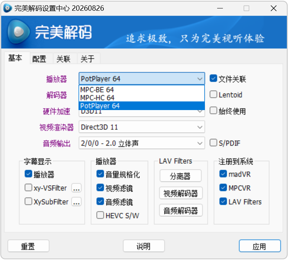Minimize the 完美解码设置中心 window
288x260 pixels.
tap(220, 8)
